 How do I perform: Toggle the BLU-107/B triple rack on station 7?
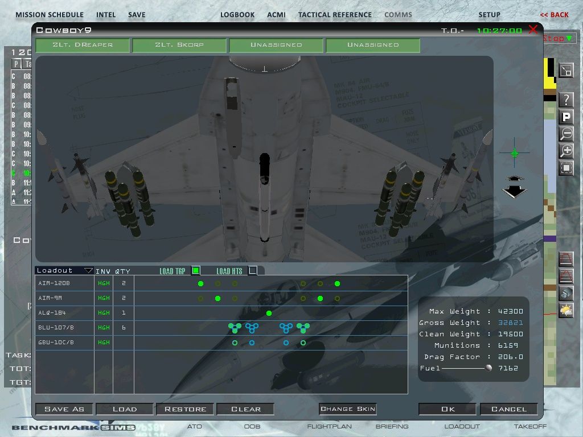pos(303,328)
